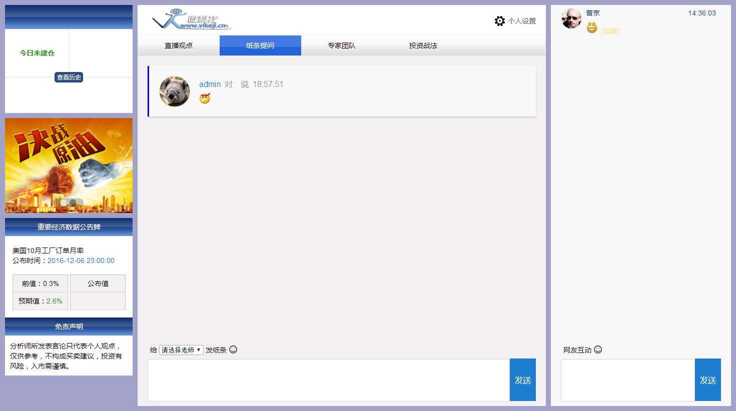This screenshot has width=736, height=411.
Task: Click the 免责声明 header
Action: click(x=69, y=326)
